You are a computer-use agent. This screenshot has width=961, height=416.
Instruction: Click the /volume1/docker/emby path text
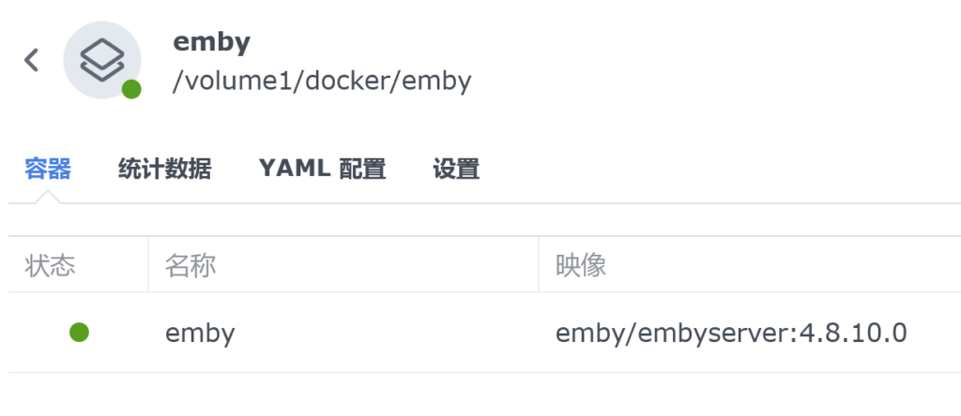click(322, 82)
